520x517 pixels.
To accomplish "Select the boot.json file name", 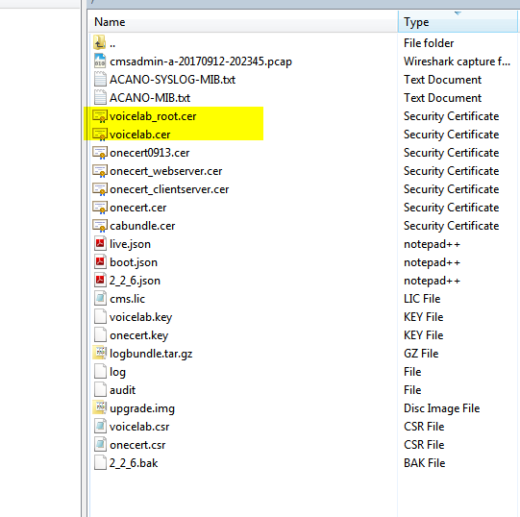I will [134, 262].
